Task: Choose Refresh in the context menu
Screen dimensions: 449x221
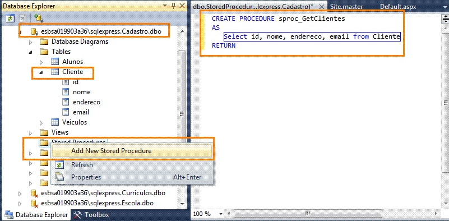Action: pos(132,165)
